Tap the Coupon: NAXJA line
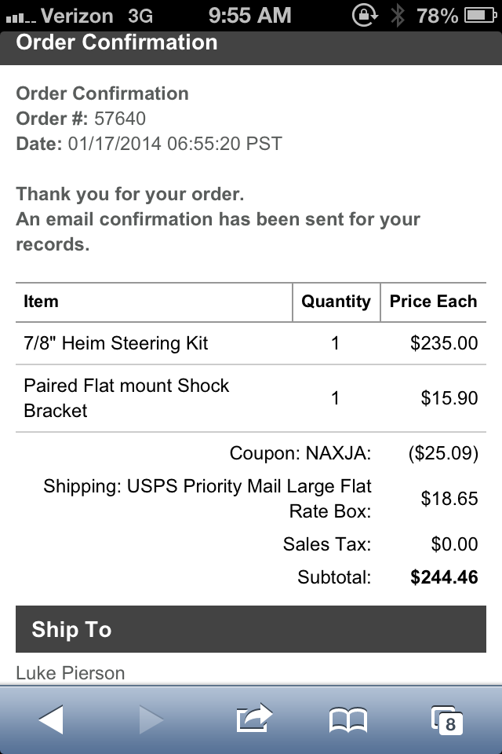Viewport: 502px width, 754px height. 300,453
